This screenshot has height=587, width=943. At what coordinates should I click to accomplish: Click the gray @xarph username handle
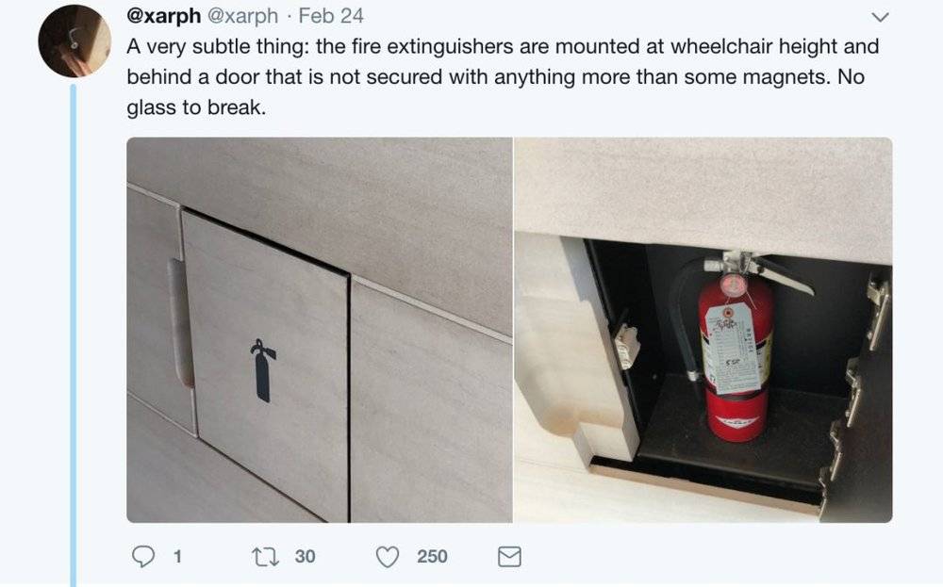click(242, 16)
